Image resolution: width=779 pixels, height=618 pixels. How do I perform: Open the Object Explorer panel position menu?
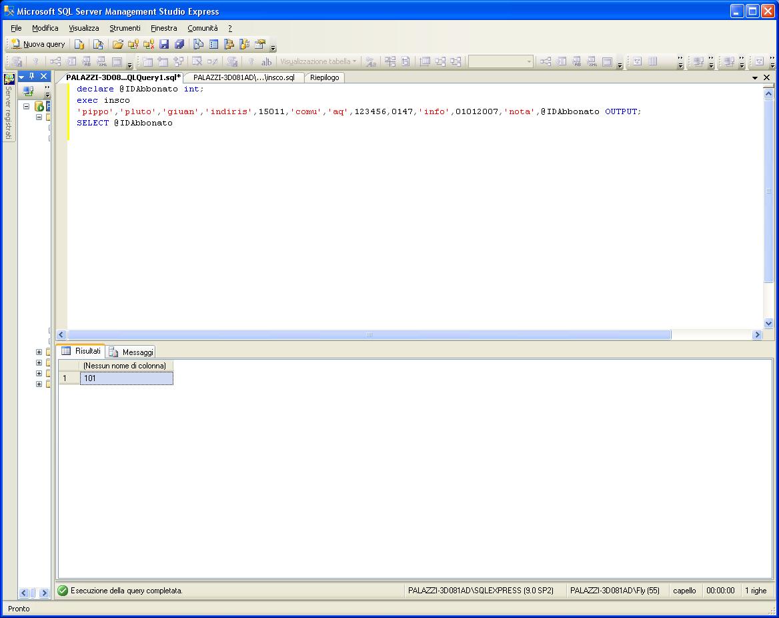(21, 77)
